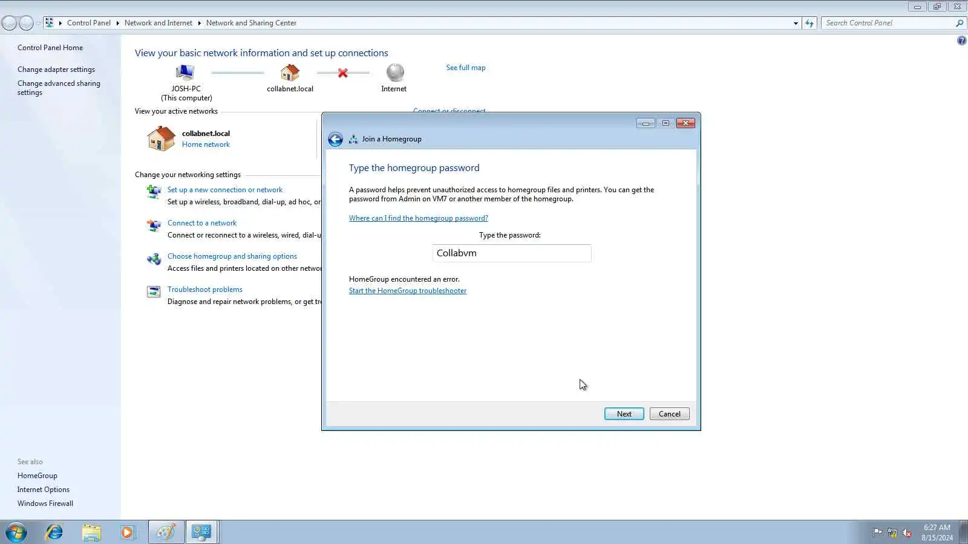Click the Internet globe icon in network map

click(395, 73)
